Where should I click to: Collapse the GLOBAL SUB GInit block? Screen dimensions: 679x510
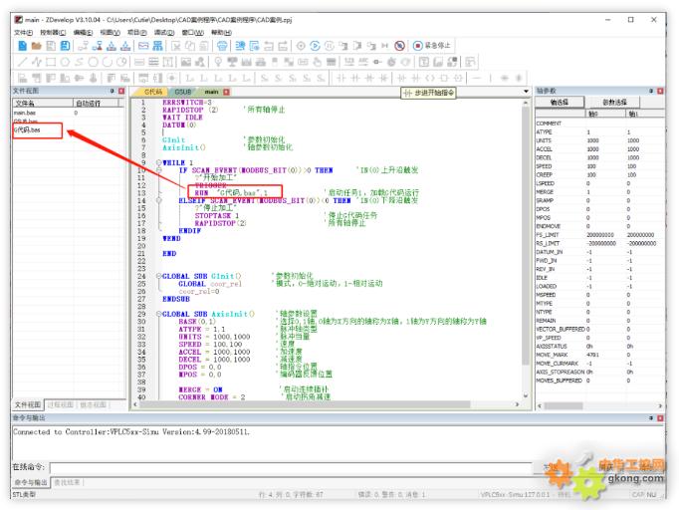point(158,276)
